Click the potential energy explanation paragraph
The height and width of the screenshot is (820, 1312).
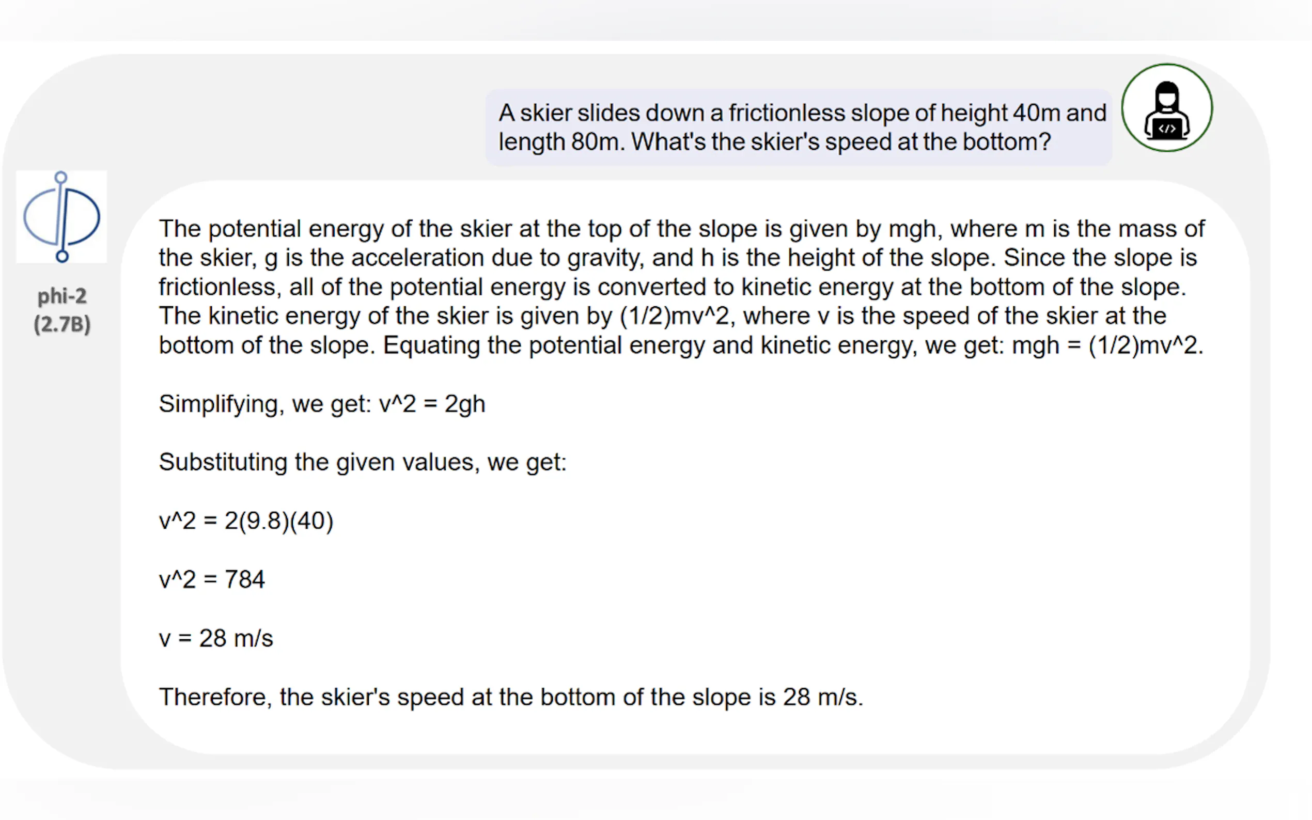click(x=681, y=287)
